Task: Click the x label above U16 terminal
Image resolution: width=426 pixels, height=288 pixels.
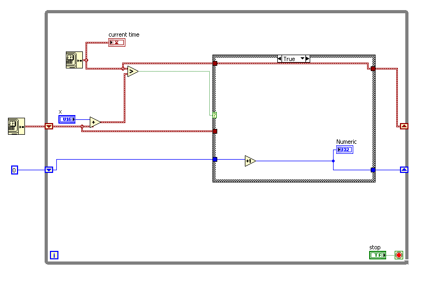Action: tap(61, 112)
